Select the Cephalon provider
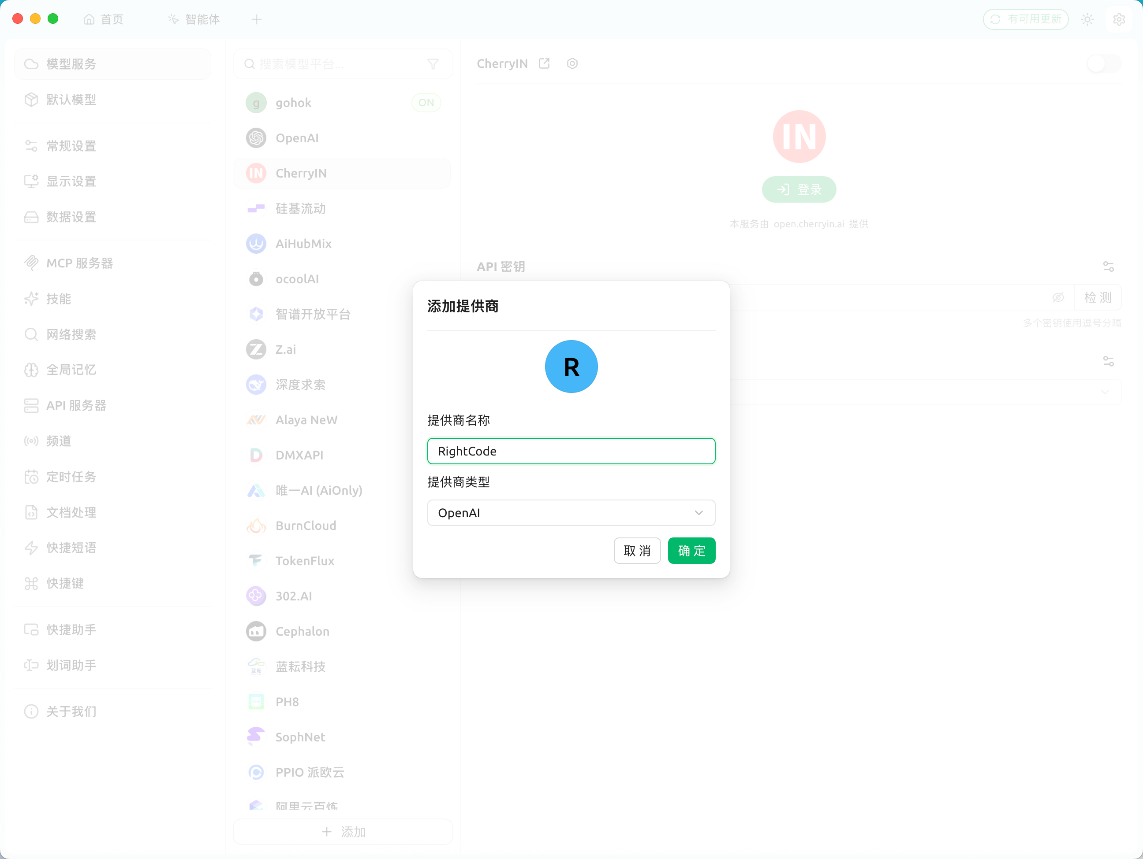The width and height of the screenshot is (1143, 859). [x=342, y=631]
